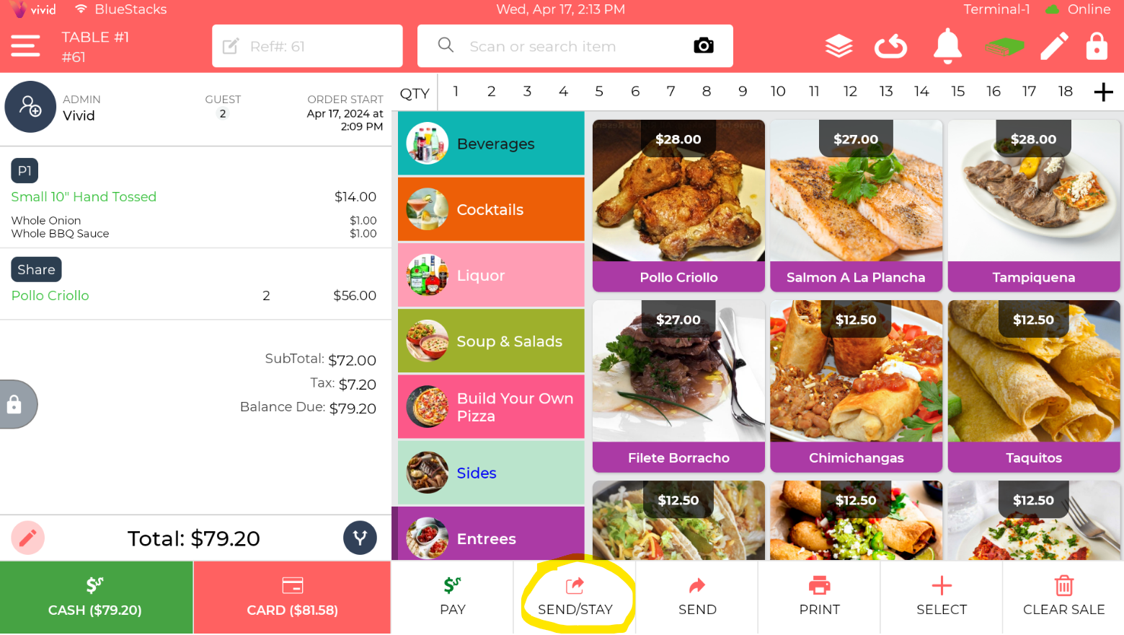The height and width of the screenshot is (635, 1124).
Task: Open the Cocktails category
Action: [491, 209]
